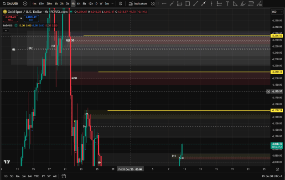This screenshot has height=180, width=285.
Task: Click the green market status dot
Action: coord(71,12)
